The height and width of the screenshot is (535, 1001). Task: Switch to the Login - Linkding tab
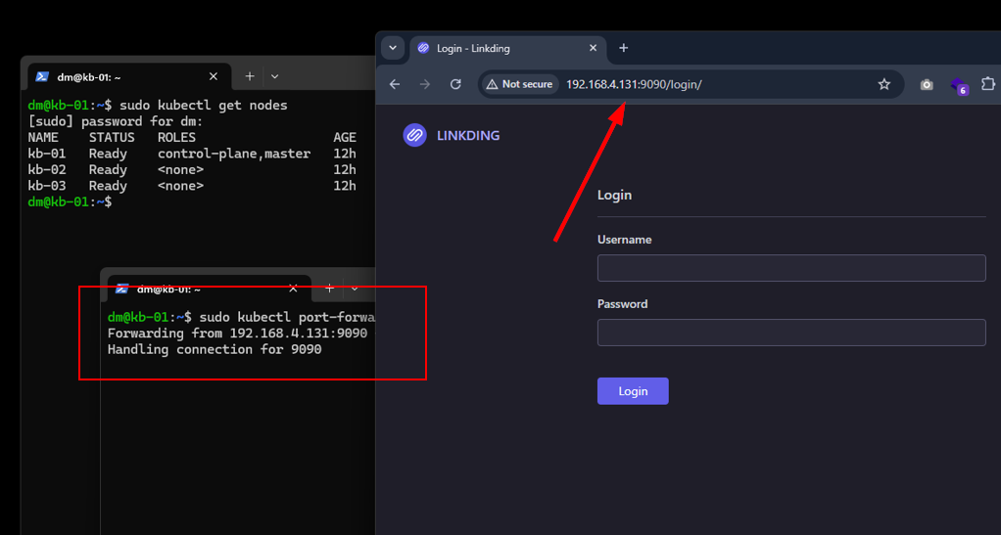pyautogui.click(x=500, y=48)
